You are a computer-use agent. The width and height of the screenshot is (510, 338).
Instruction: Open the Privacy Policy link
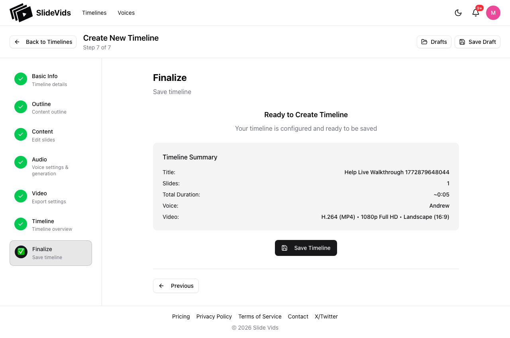(214, 316)
